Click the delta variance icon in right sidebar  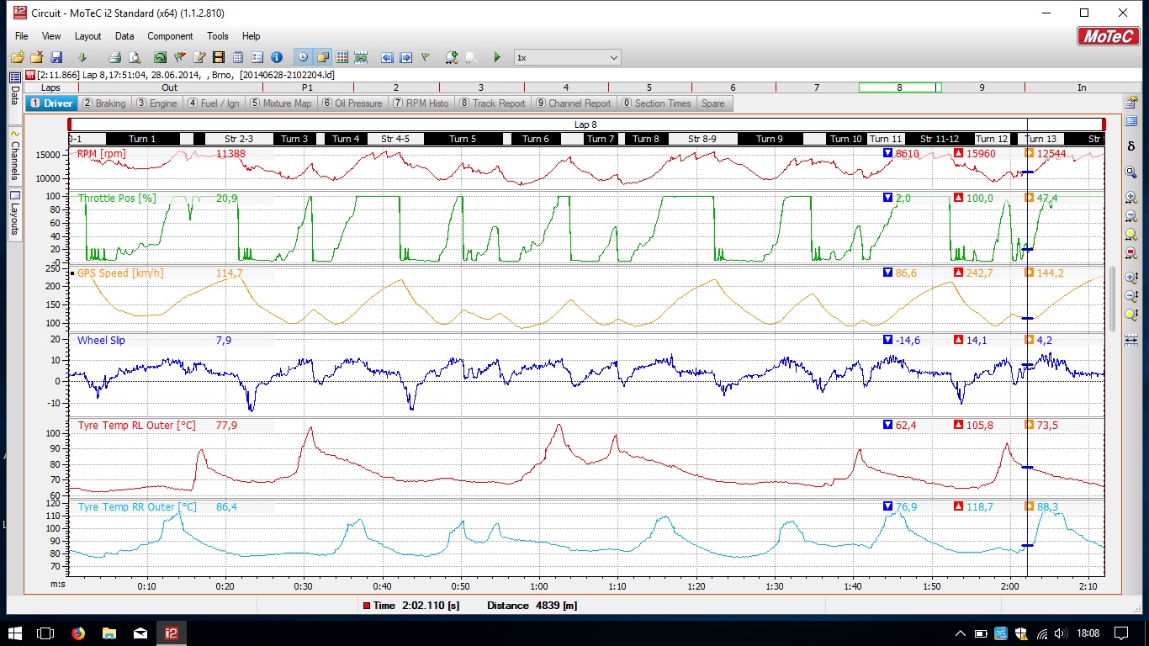[1131, 146]
